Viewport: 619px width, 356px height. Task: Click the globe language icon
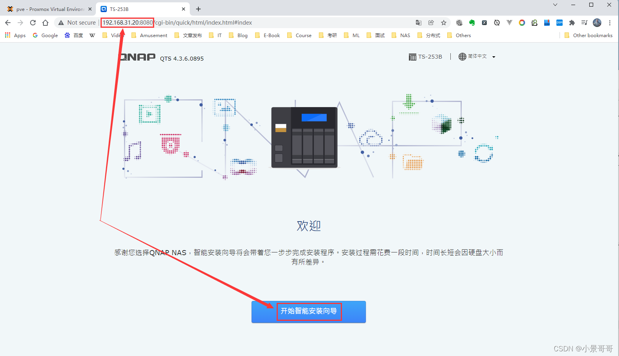pos(462,57)
